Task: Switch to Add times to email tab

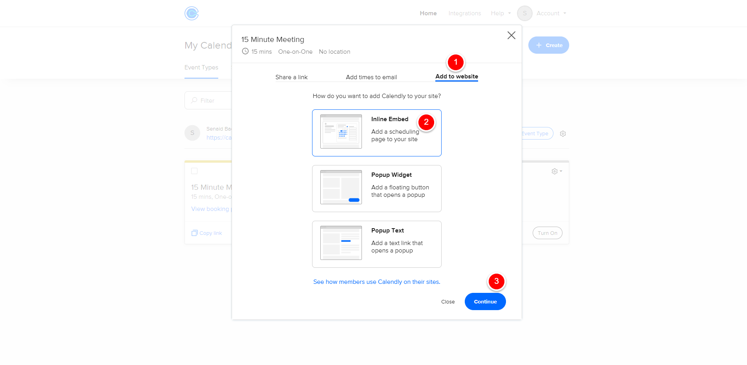Action: tap(371, 77)
